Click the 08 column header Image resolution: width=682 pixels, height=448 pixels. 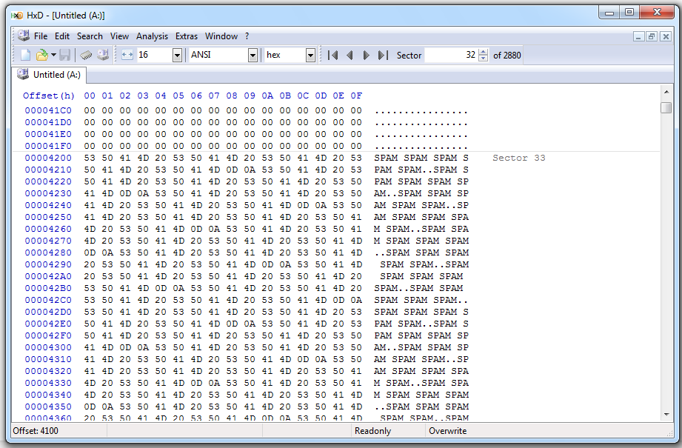point(232,96)
